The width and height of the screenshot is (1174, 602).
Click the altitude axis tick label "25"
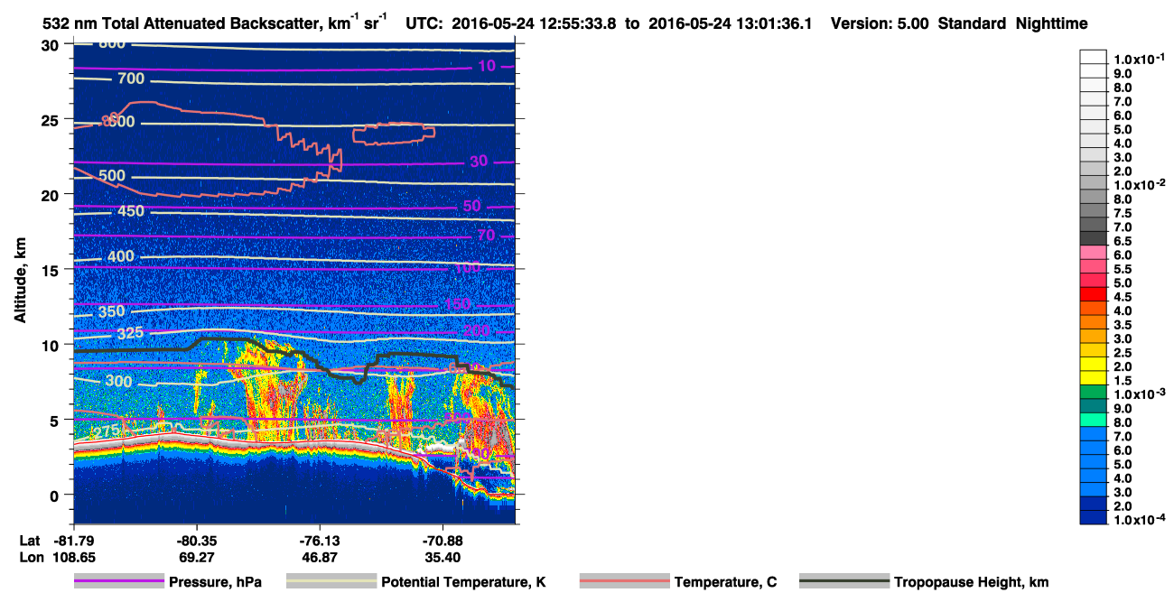pos(52,119)
